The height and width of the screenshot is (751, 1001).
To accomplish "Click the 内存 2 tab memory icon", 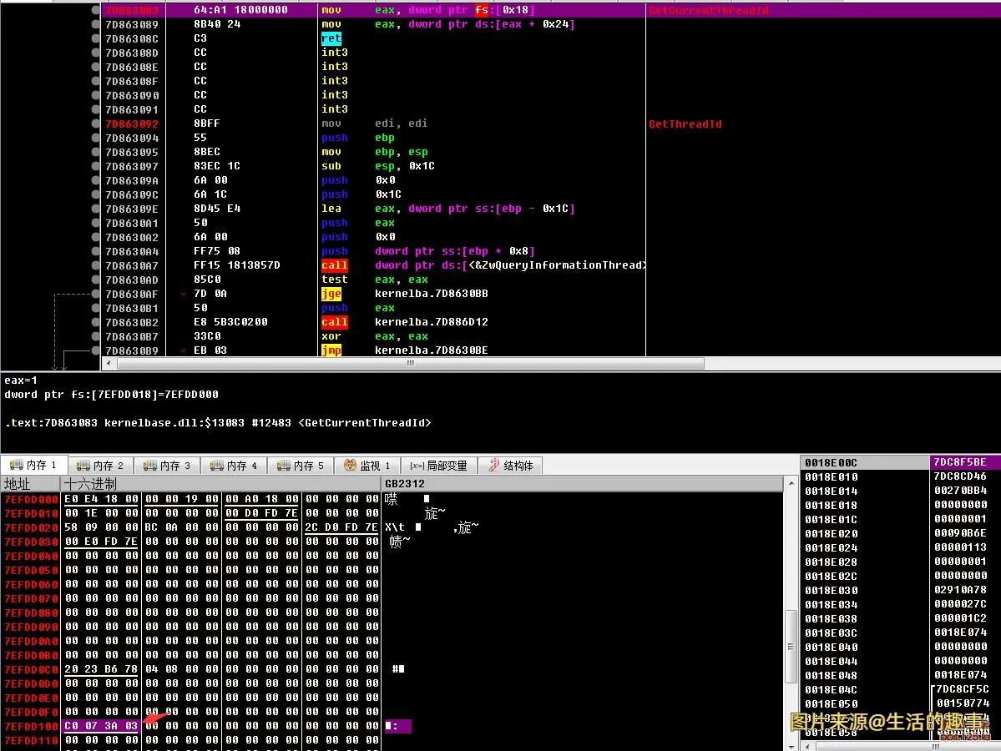I will (83, 466).
